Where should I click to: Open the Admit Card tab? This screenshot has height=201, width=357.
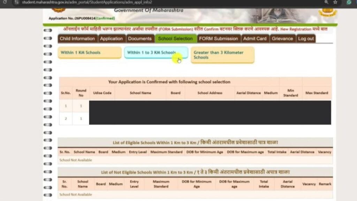pyautogui.click(x=255, y=38)
